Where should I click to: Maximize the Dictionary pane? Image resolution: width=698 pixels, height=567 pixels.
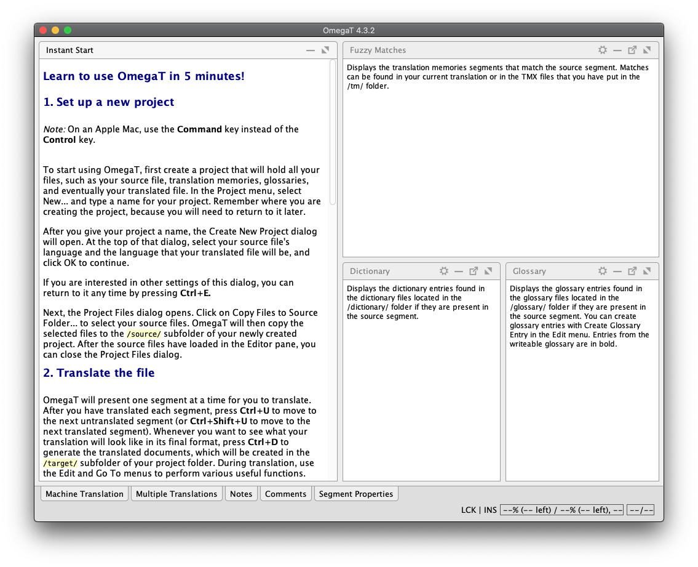coord(488,271)
